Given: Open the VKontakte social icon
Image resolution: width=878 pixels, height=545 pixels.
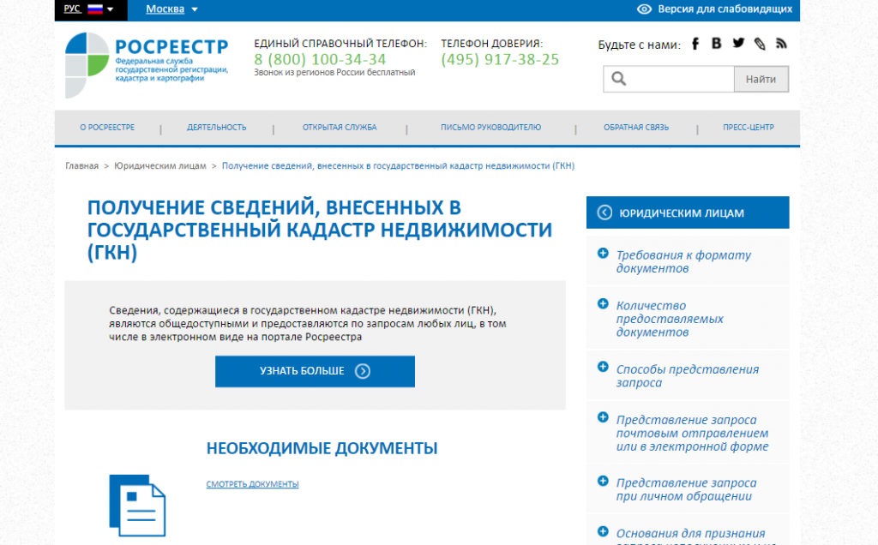Looking at the screenshot, I should (x=717, y=45).
